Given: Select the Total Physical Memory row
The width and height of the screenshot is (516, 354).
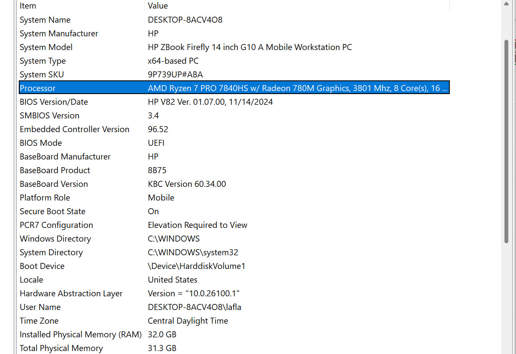Looking at the screenshot, I should pyautogui.click(x=234, y=348).
